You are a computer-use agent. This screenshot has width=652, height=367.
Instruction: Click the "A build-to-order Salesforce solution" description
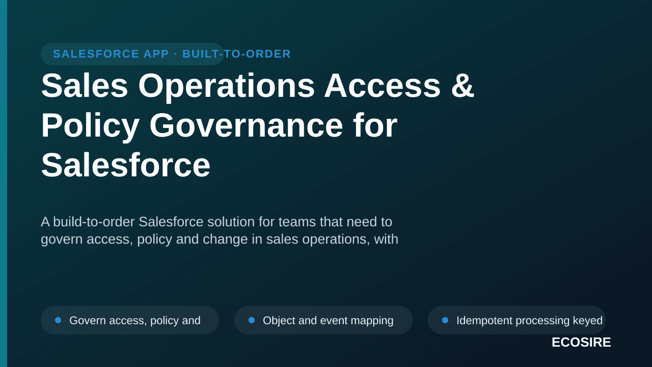pos(220,230)
